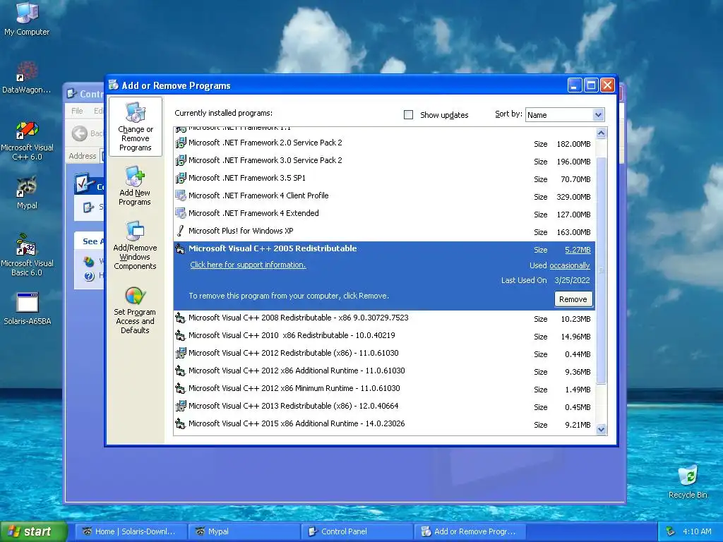Switch to the Control Panel taskbar button

click(357, 531)
